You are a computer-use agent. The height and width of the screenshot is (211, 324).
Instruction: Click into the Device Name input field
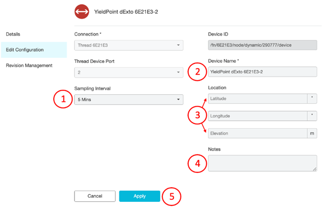pyautogui.click(x=263, y=72)
